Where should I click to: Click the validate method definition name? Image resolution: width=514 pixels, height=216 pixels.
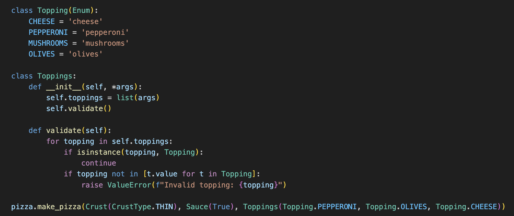click(x=63, y=130)
